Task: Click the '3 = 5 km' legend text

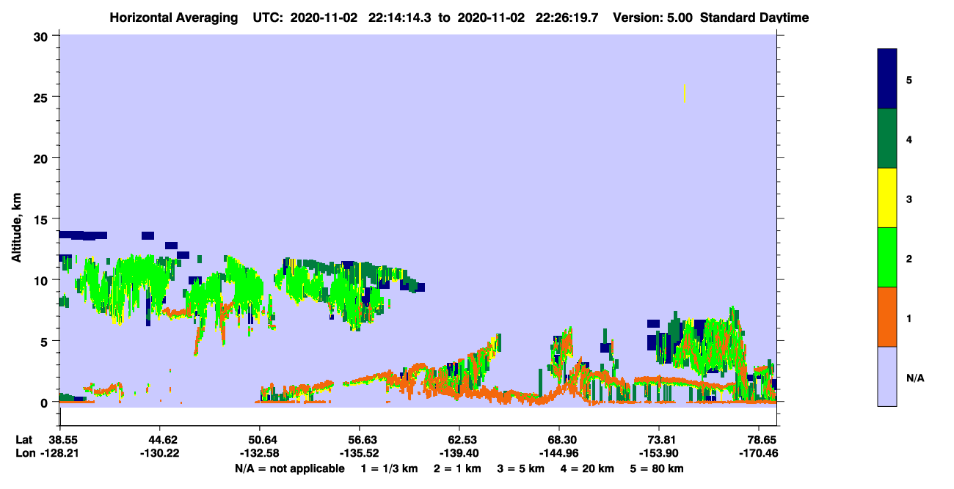Action: pos(522,468)
